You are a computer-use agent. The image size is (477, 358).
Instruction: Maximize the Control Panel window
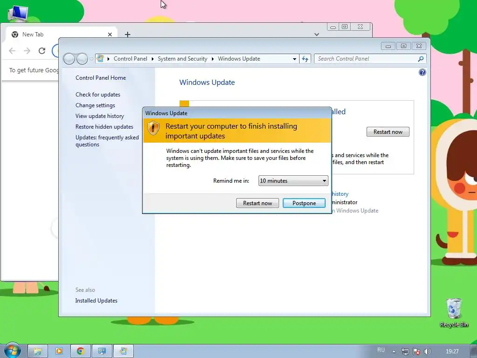point(403,46)
